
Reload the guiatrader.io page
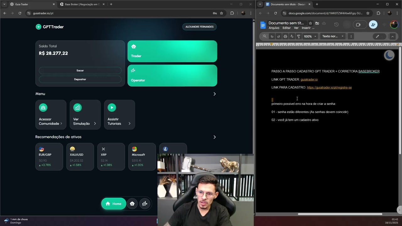pos(20,13)
